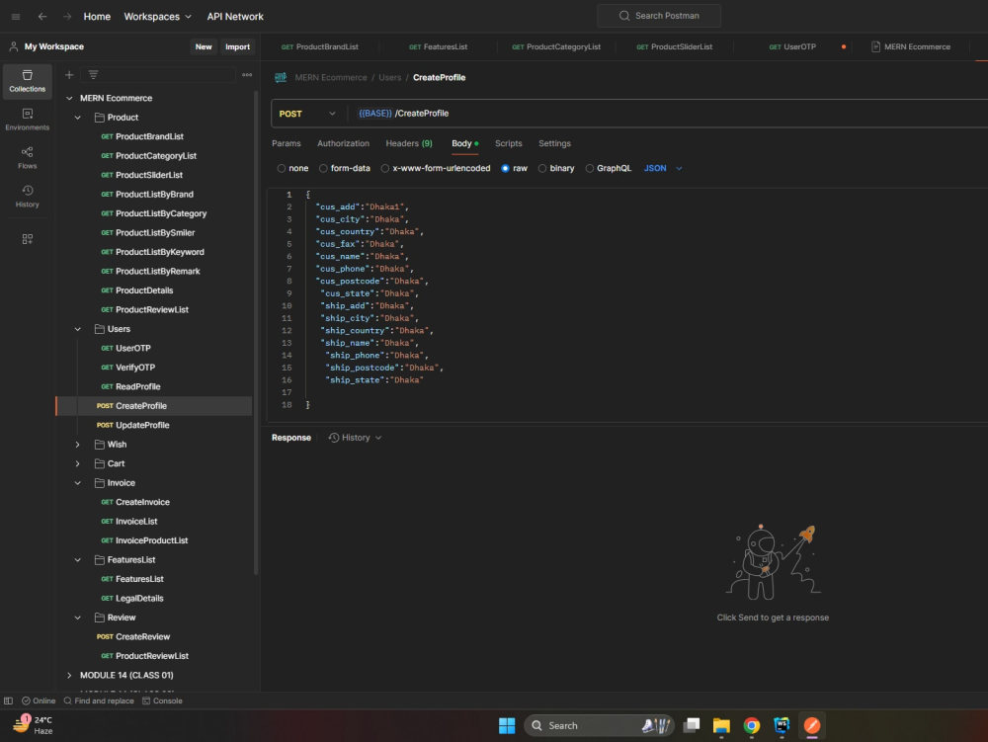The width and height of the screenshot is (988, 742).
Task: Switch to the Settings tab
Action: pos(554,143)
